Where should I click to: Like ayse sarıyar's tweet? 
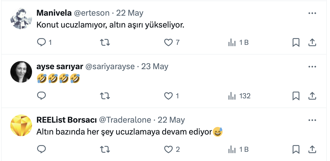169,96
